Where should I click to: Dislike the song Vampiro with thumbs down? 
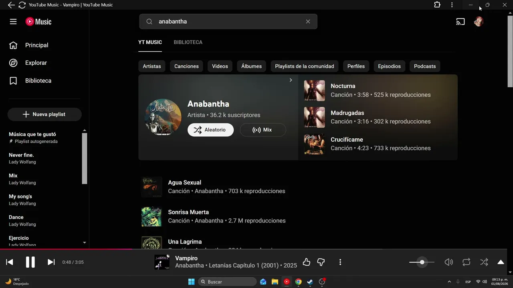pos(321,262)
